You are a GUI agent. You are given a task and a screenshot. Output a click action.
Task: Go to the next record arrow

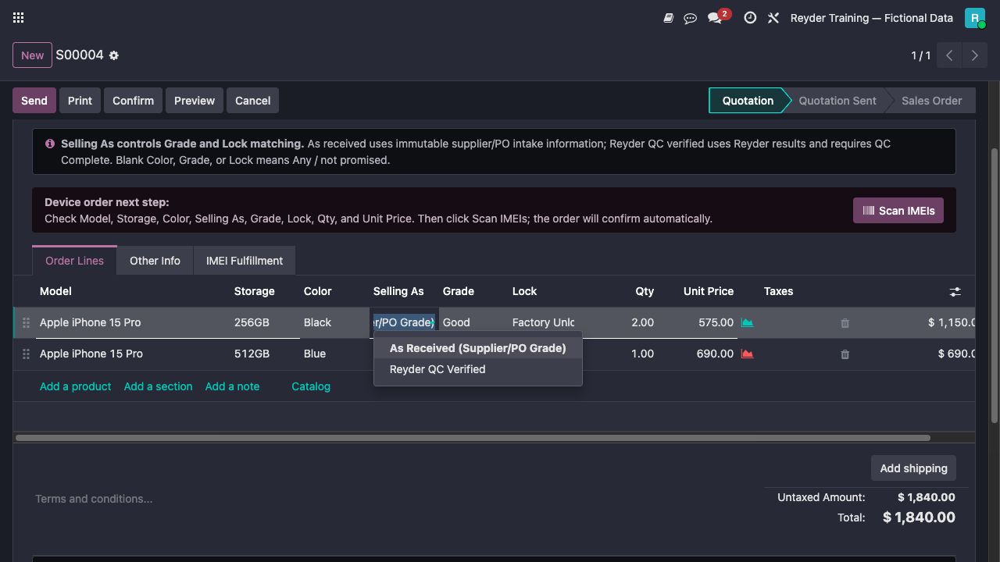coord(974,55)
